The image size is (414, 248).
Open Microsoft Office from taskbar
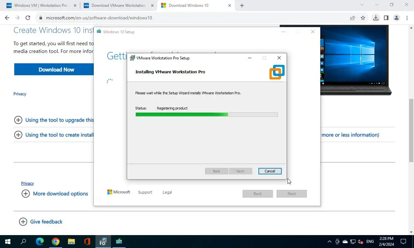click(87, 242)
